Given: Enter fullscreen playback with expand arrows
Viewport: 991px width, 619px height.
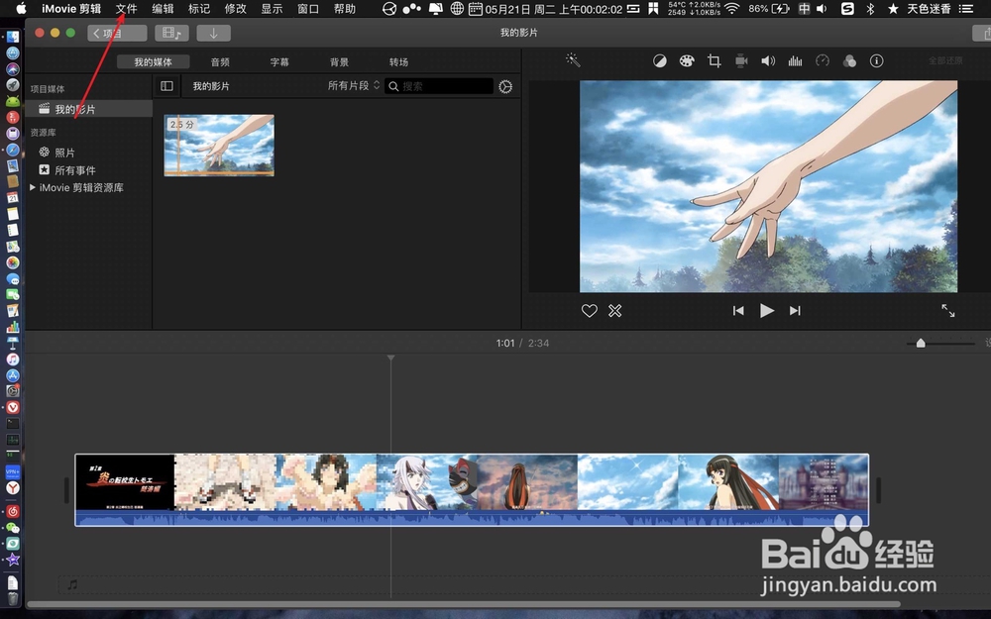Looking at the screenshot, I should (x=948, y=311).
